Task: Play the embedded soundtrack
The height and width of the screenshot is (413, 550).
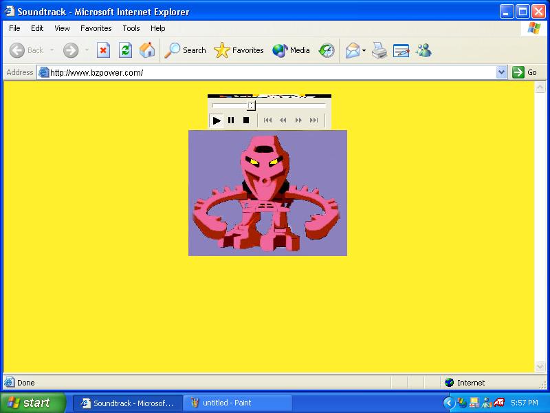Action: coord(217,120)
